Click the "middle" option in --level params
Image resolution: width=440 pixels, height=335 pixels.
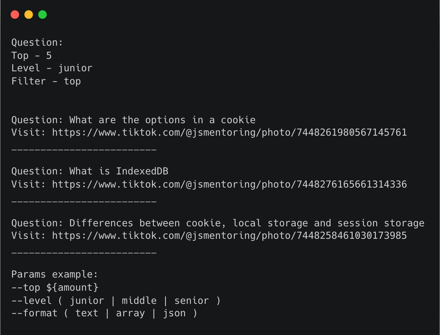pyautogui.click(x=139, y=301)
